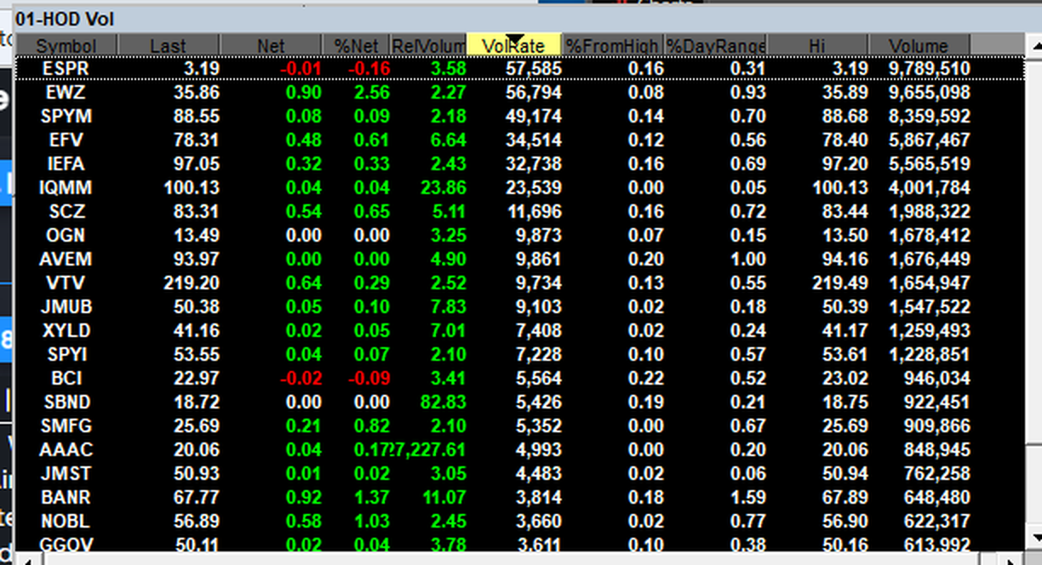Click ESPR %Net value -0.16

point(370,68)
